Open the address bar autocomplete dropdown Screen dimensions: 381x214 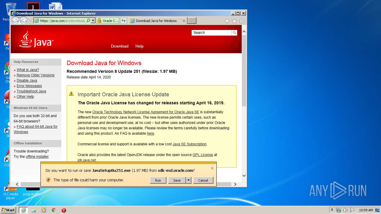click(x=93, y=21)
